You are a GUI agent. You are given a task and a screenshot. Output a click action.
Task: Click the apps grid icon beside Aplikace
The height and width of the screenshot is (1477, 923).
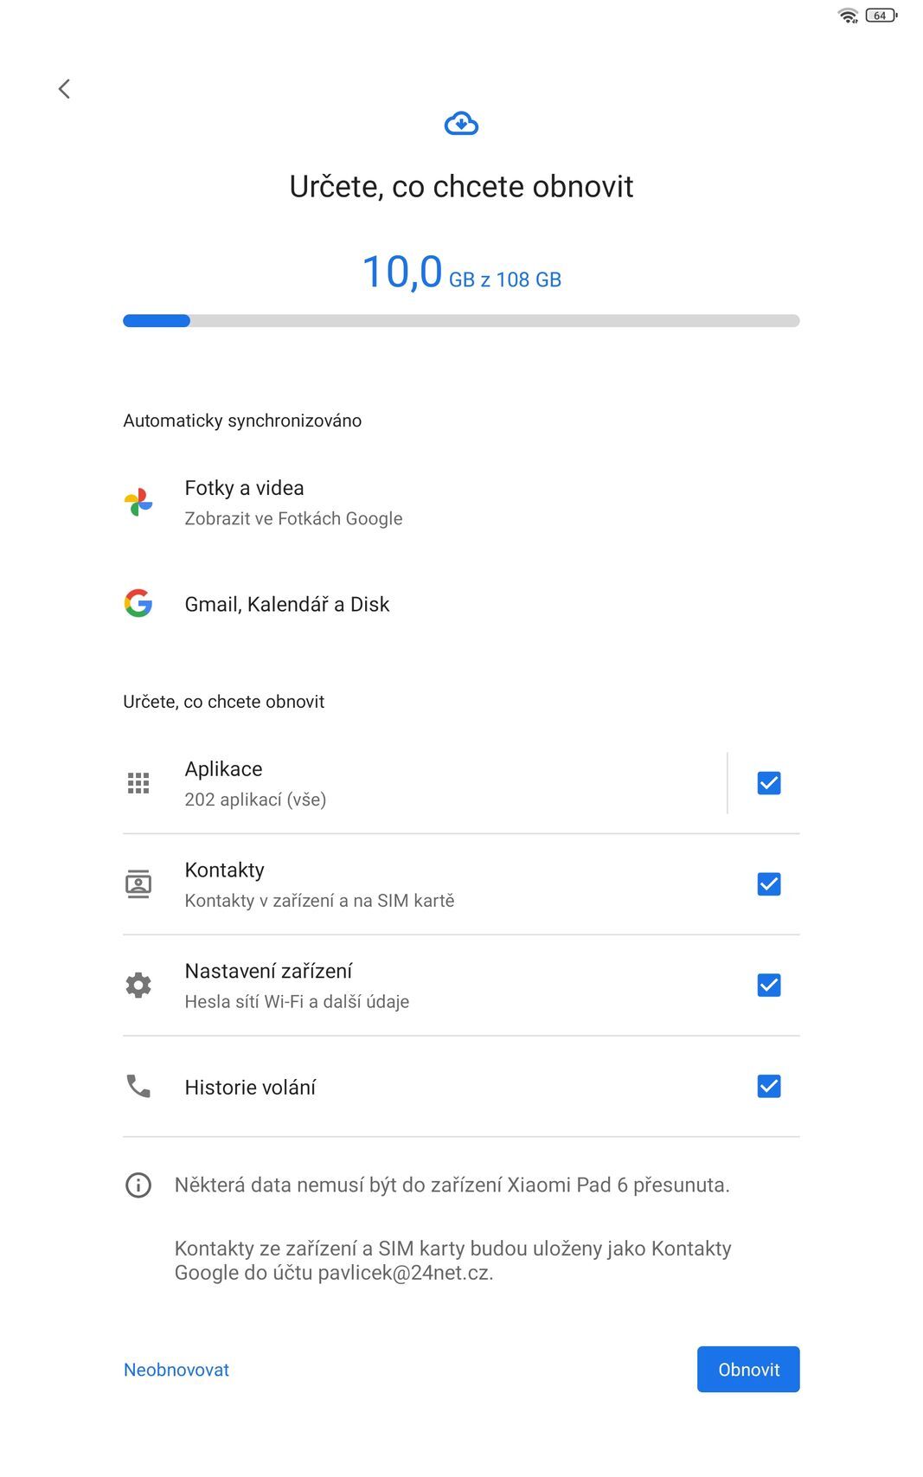[x=139, y=782]
